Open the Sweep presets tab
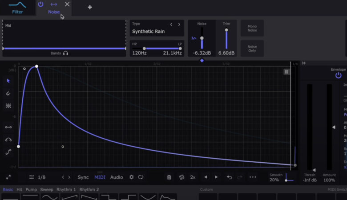347x200 pixels. (47, 190)
